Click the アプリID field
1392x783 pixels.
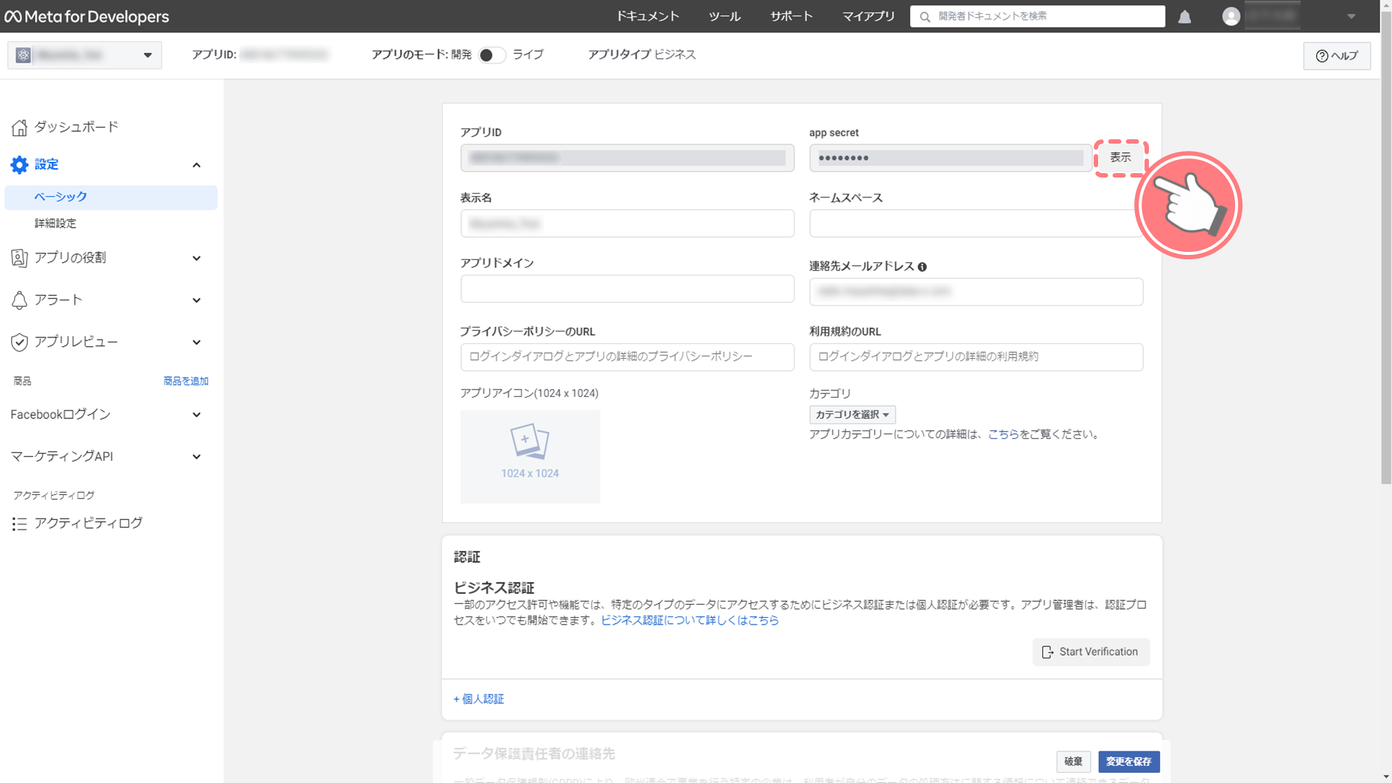click(x=628, y=158)
